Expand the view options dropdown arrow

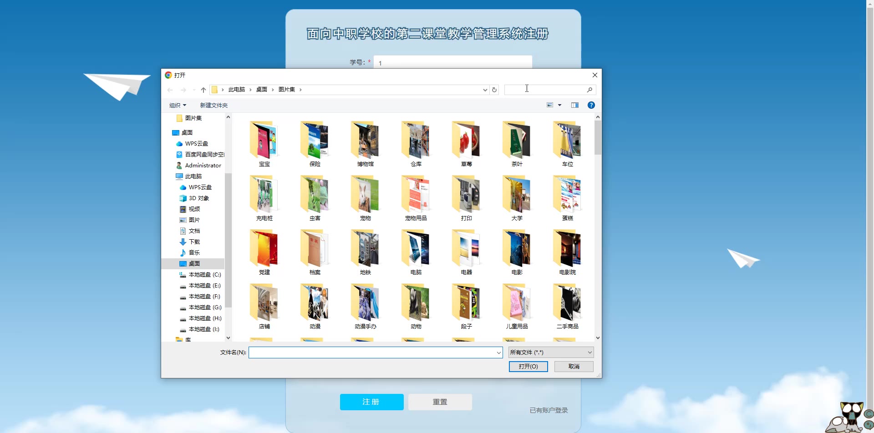(560, 105)
